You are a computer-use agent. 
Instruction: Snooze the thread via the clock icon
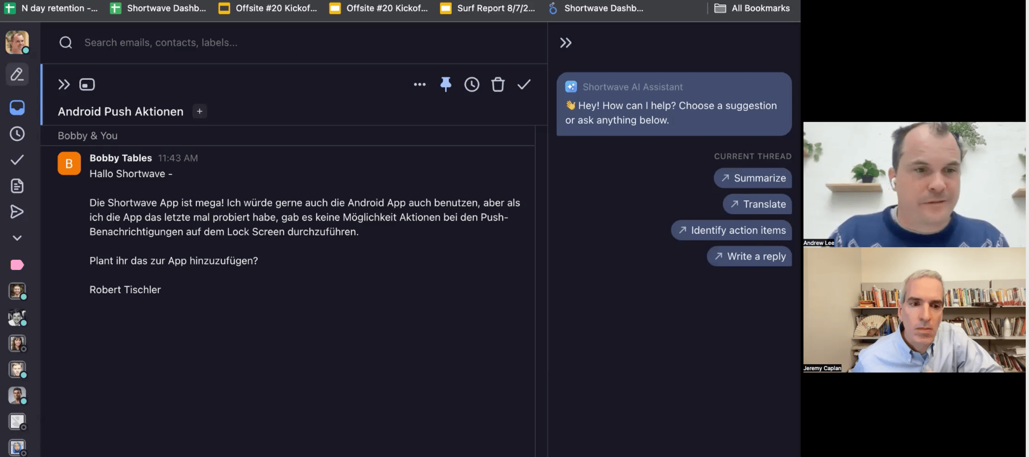471,84
